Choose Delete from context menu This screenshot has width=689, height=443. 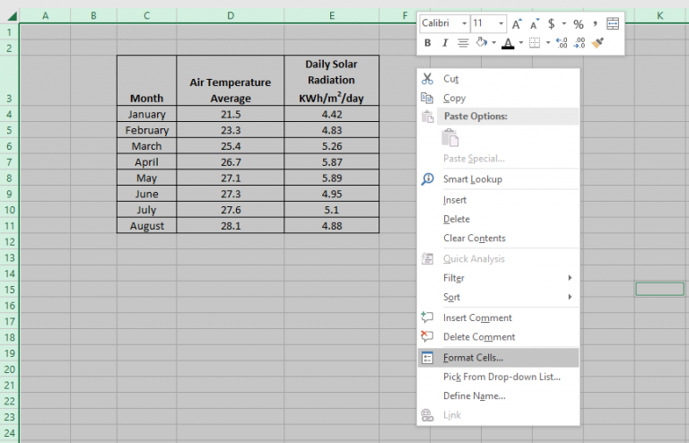point(498,219)
